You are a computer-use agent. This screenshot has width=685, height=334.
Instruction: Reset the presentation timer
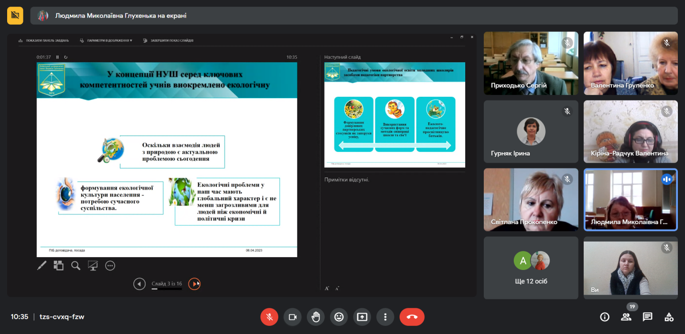tap(66, 57)
